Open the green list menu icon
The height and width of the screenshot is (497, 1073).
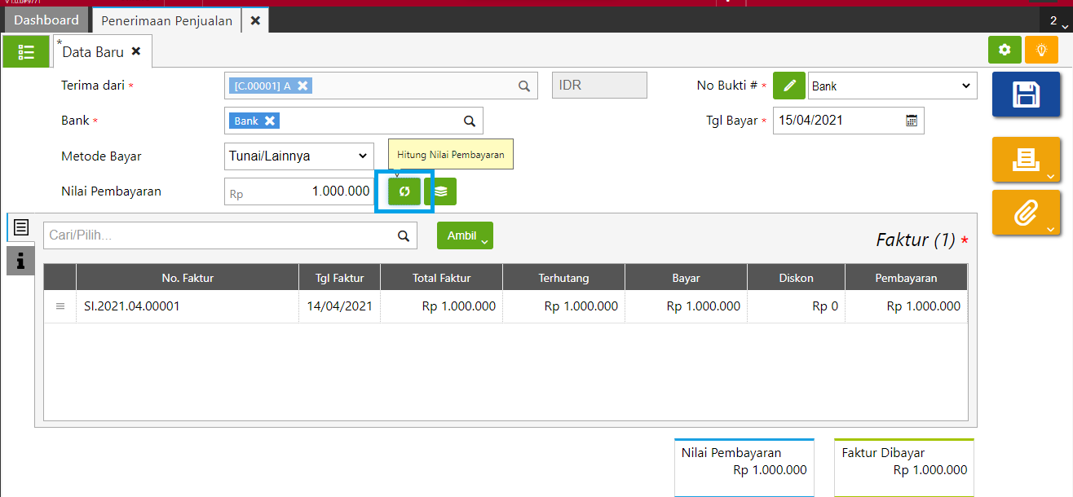(26, 51)
